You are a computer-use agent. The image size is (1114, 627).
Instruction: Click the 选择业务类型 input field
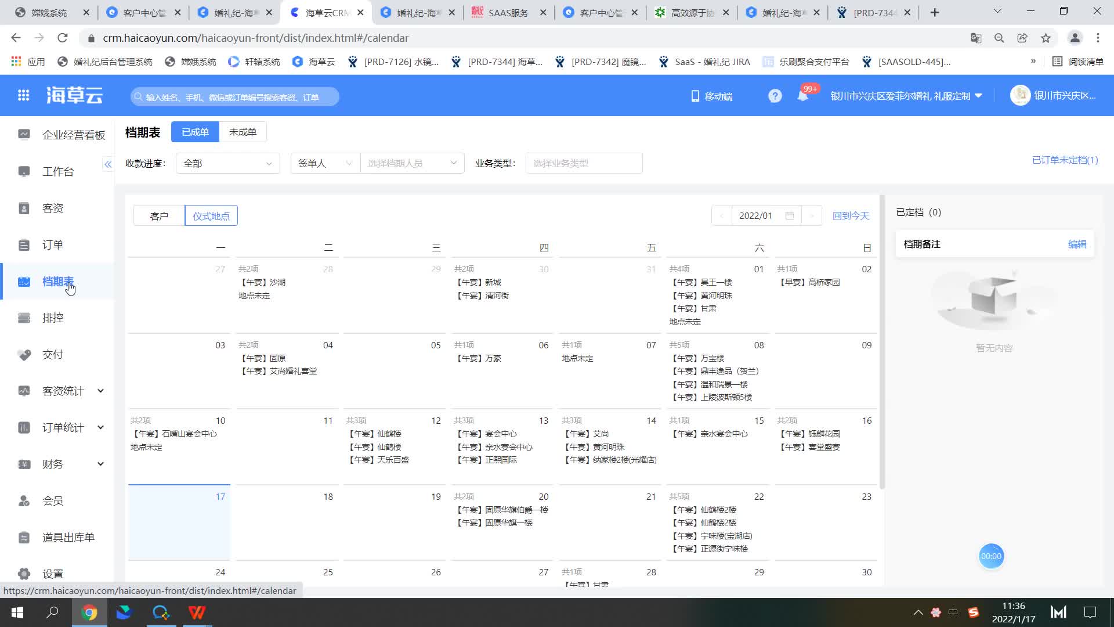tap(584, 164)
